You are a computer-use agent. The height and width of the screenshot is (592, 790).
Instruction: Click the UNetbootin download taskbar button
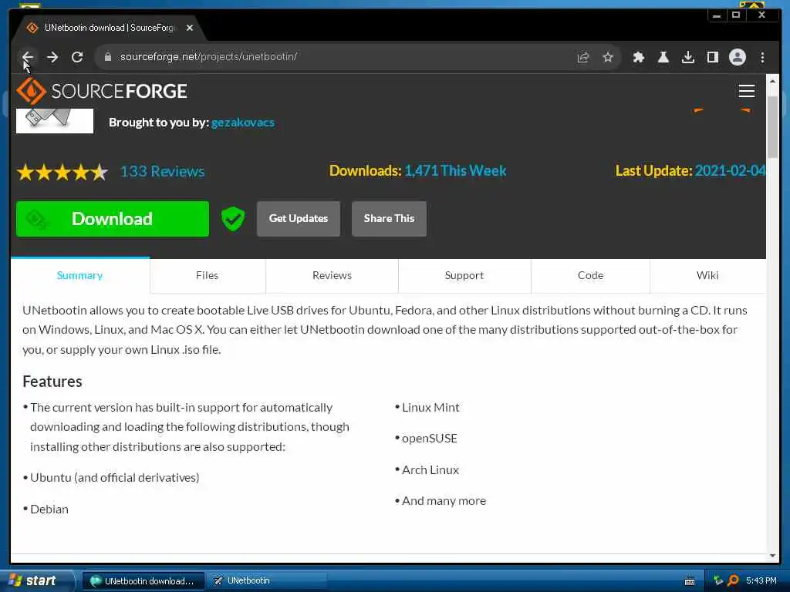143,580
